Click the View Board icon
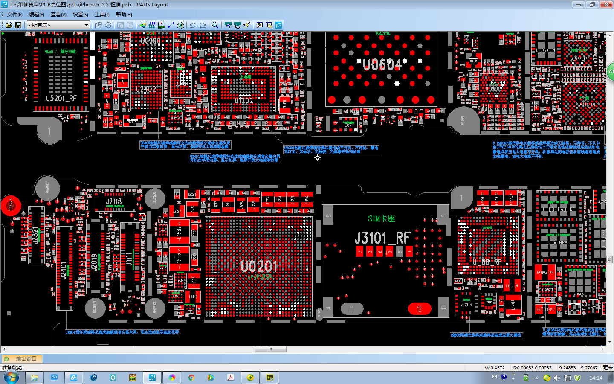 click(228, 25)
